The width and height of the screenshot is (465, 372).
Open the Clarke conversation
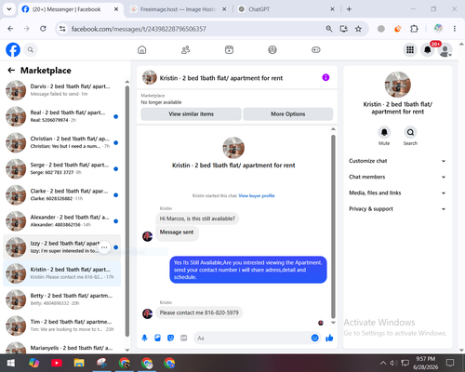62,195
